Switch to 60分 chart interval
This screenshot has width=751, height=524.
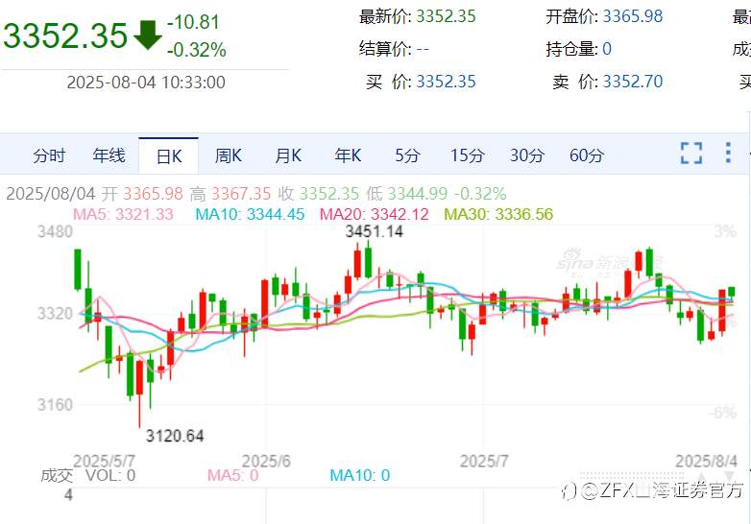coord(586,155)
